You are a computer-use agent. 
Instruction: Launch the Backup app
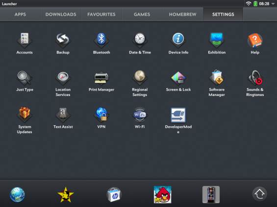click(63, 41)
